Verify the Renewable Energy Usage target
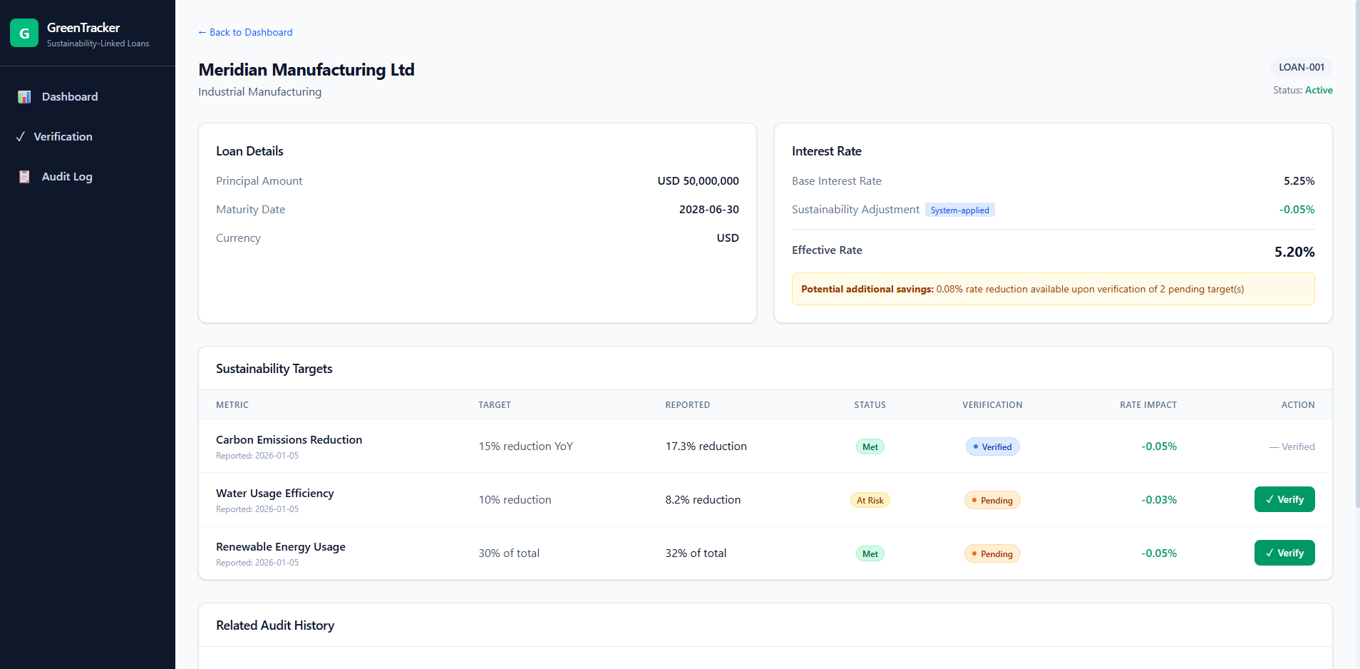Viewport: 1360px width, 669px height. pos(1284,553)
